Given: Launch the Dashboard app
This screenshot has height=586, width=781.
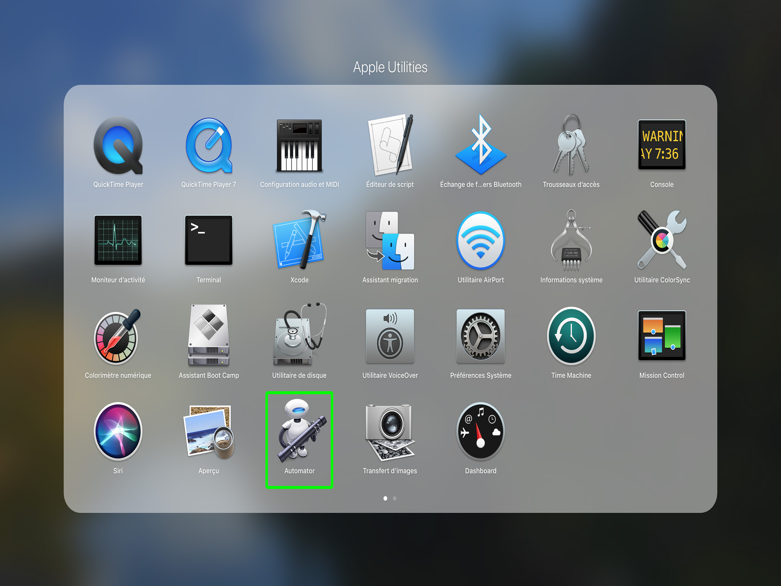Looking at the screenshot, I should [481, 431].
